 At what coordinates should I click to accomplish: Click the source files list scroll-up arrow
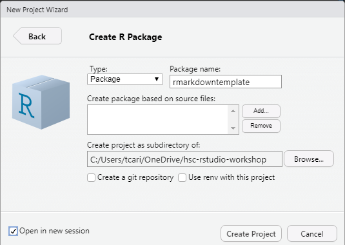233,111
